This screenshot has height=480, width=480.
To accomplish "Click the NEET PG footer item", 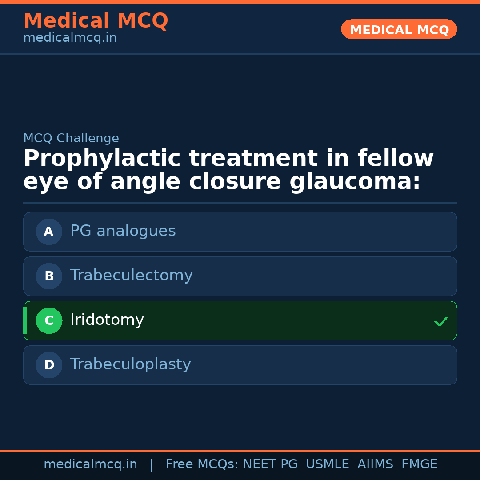I will coord(270,464).
